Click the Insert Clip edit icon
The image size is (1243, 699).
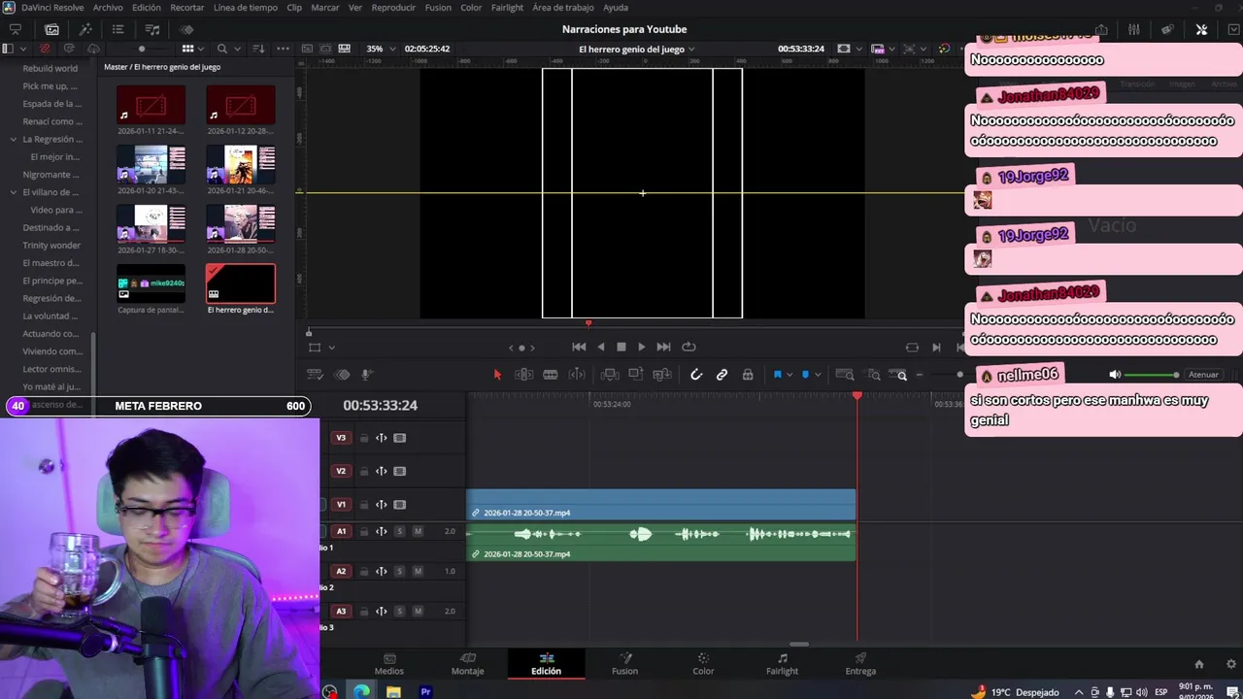pyautogui.click(x=609, y=375)
